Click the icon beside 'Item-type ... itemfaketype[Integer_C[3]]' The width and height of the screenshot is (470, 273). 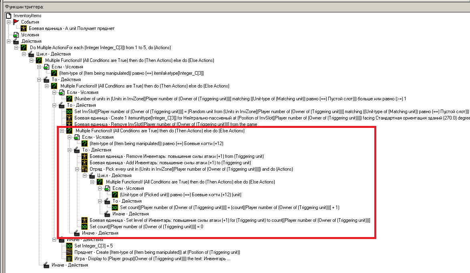click(54, 73)
